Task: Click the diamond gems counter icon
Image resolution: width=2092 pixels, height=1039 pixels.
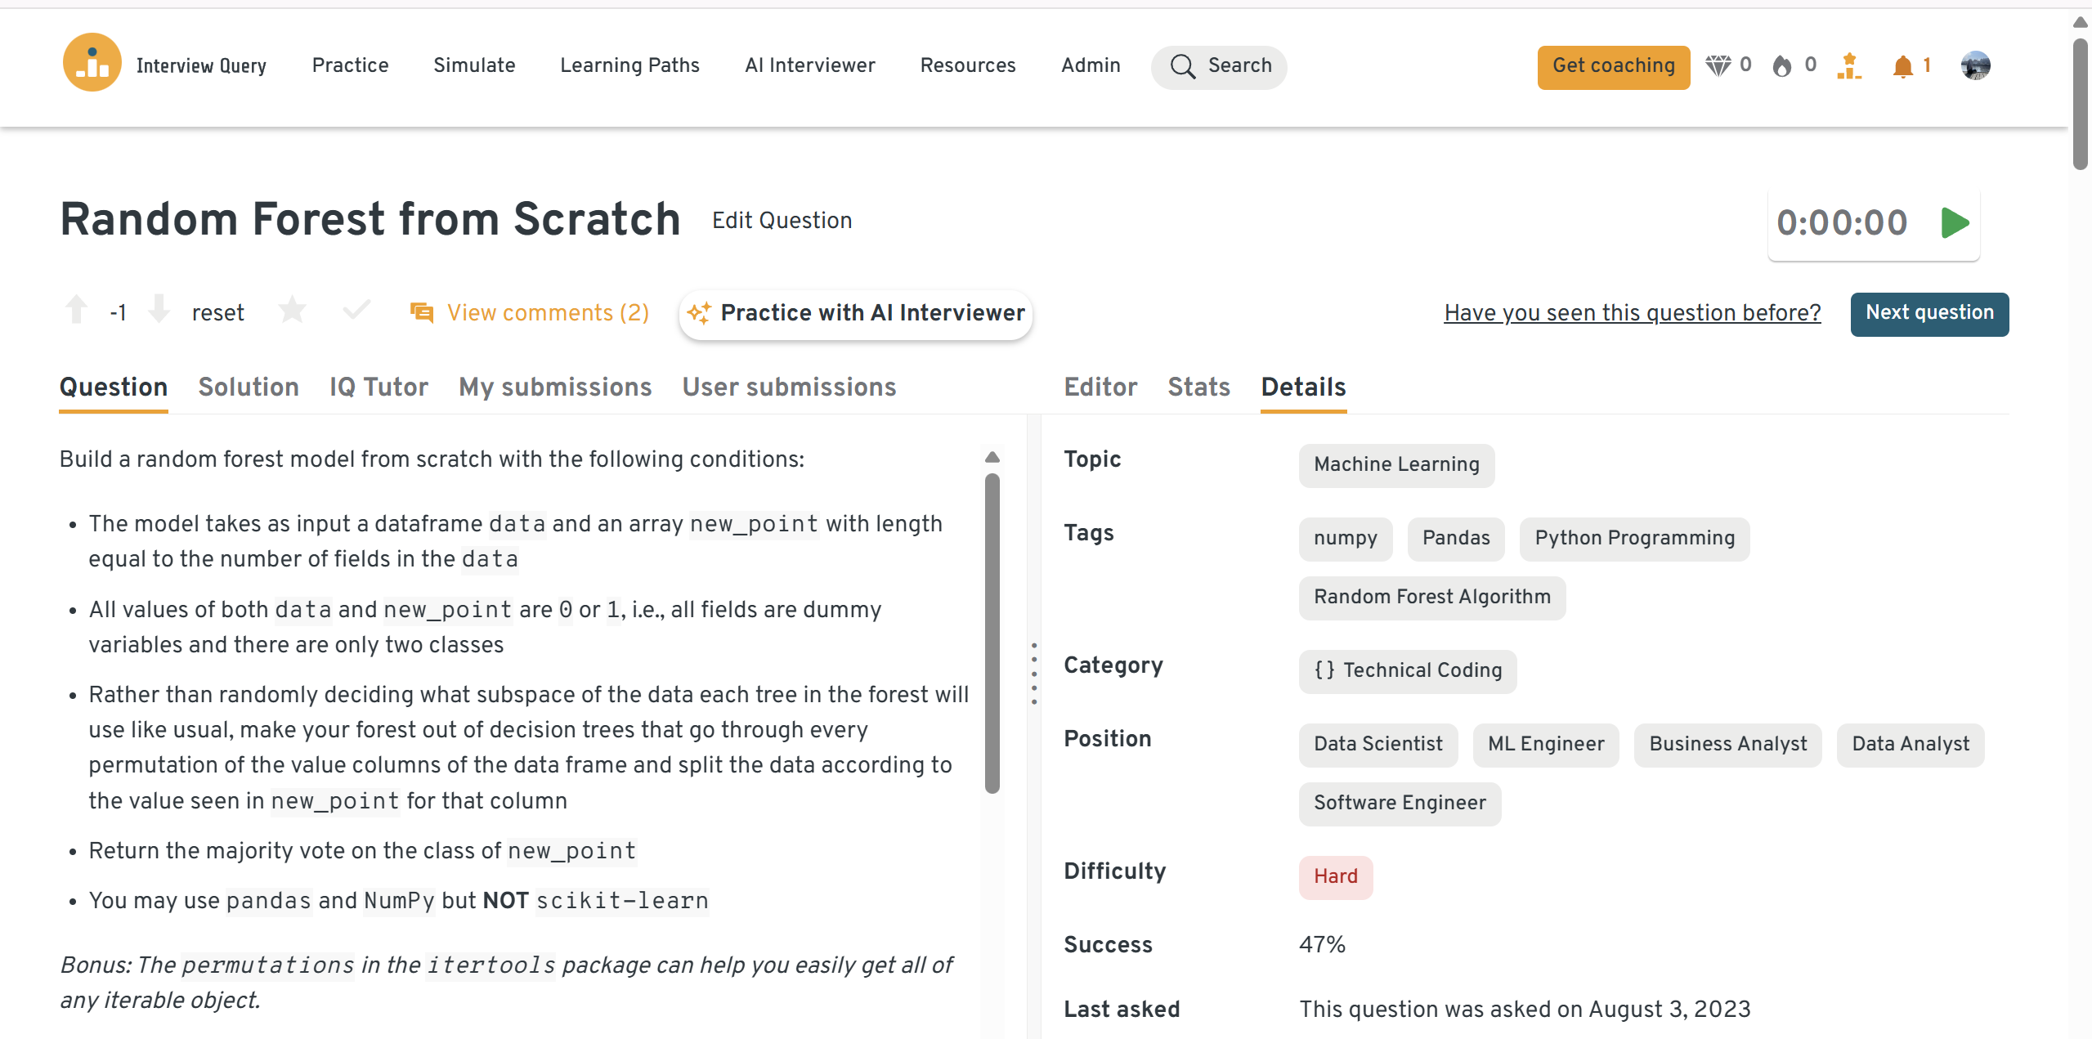Action: tap(1718, 65)
